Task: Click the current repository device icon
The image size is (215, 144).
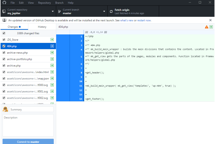Action: [x=4, y=11]
